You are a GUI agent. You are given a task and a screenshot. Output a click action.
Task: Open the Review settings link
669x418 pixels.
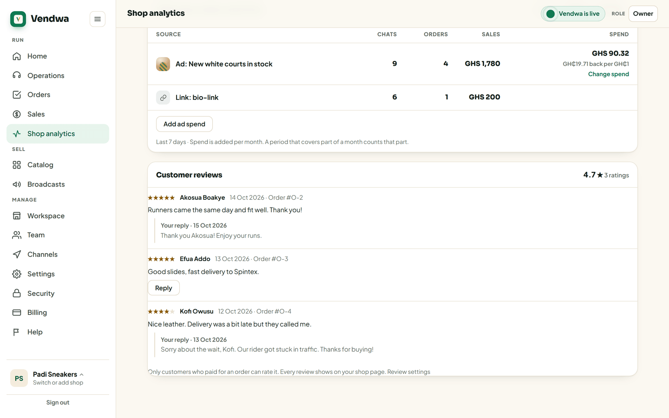pyautogui.click(x=409, y=372)
